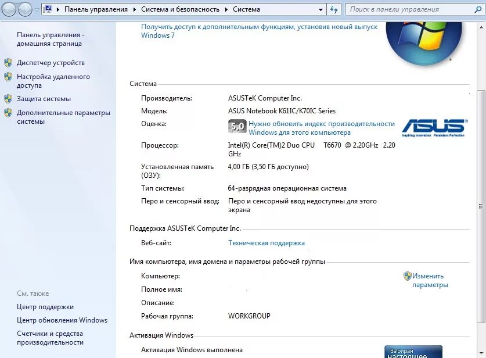Click the 5,0 performance rating badge
The width and height of the screenshot is (486, 358).
pyautogui.click(x=237, y=126)
